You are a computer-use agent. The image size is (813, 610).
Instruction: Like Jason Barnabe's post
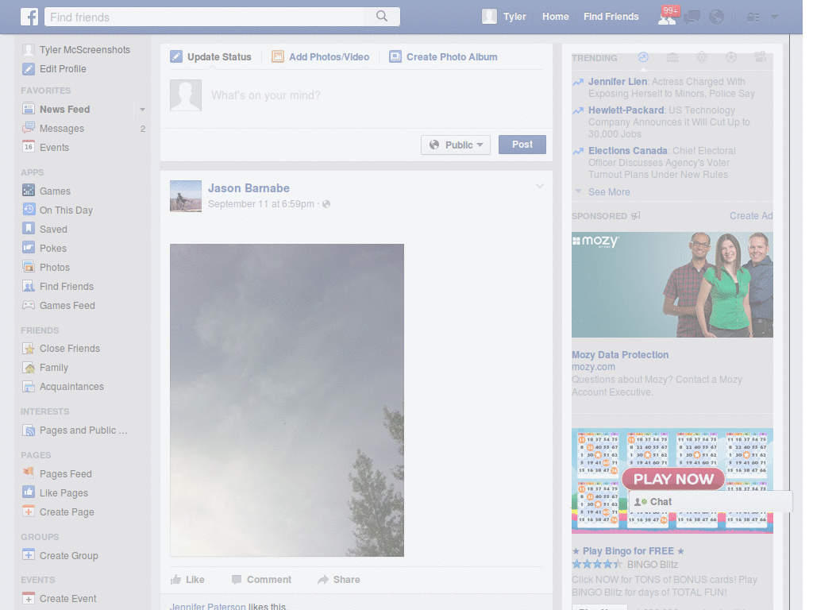[x=187, y=579]
